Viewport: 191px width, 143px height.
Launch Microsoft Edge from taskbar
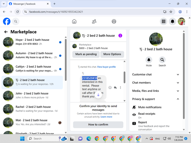[x=89, y=138]
